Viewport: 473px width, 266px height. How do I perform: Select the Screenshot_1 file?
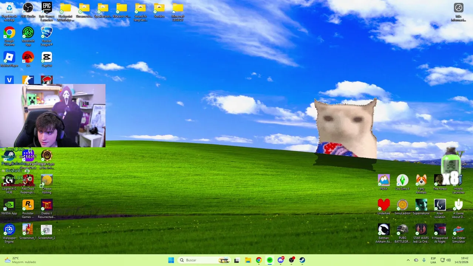[28, 232]
